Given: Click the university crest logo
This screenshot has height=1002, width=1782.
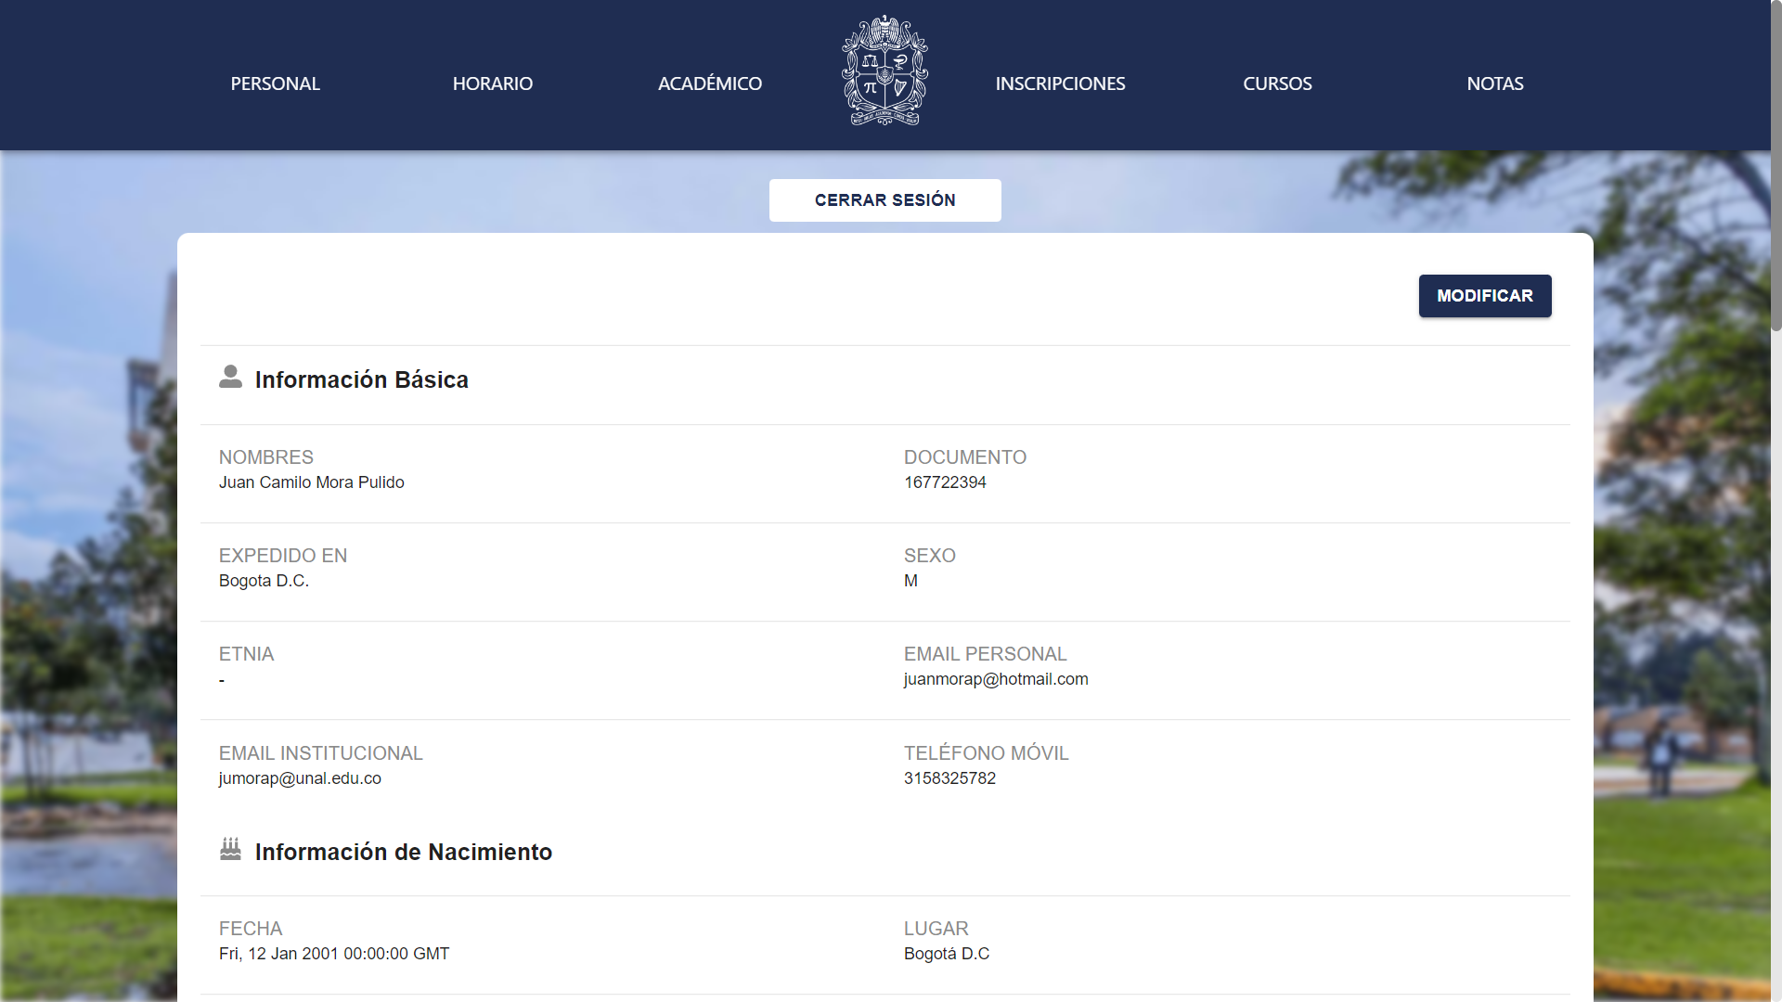Looking at the screenshot, I should (x=885, y=71).
